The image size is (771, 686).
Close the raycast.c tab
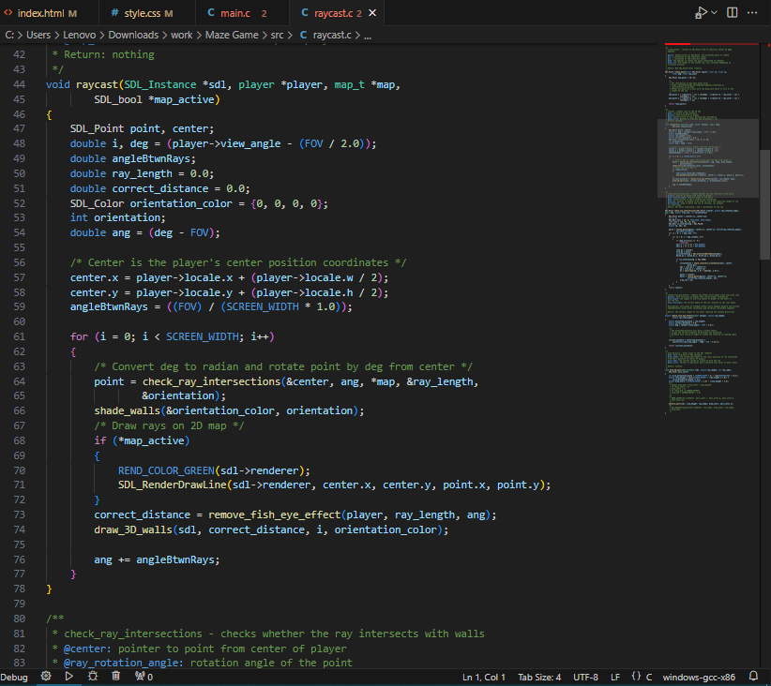pyautogui.click(x=372, y=13)
